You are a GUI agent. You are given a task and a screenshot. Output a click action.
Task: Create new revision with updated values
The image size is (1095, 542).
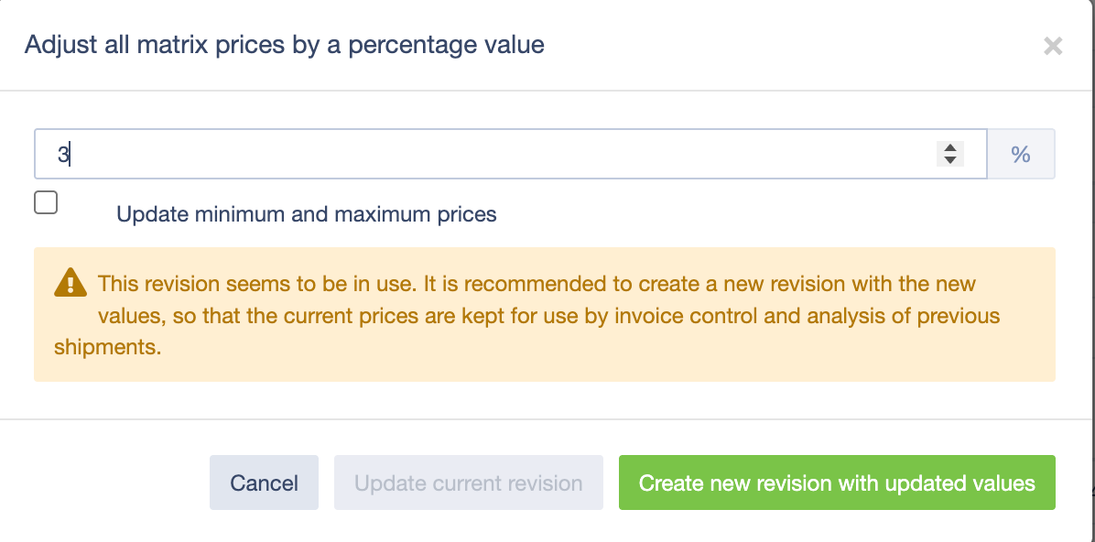837,482
